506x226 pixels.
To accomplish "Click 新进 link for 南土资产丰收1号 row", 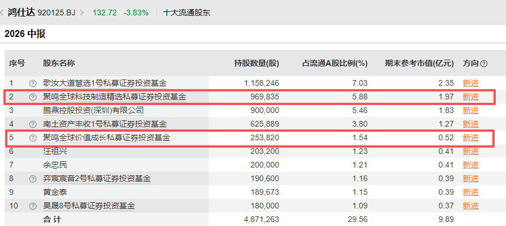I will click(x=470, y=124).
